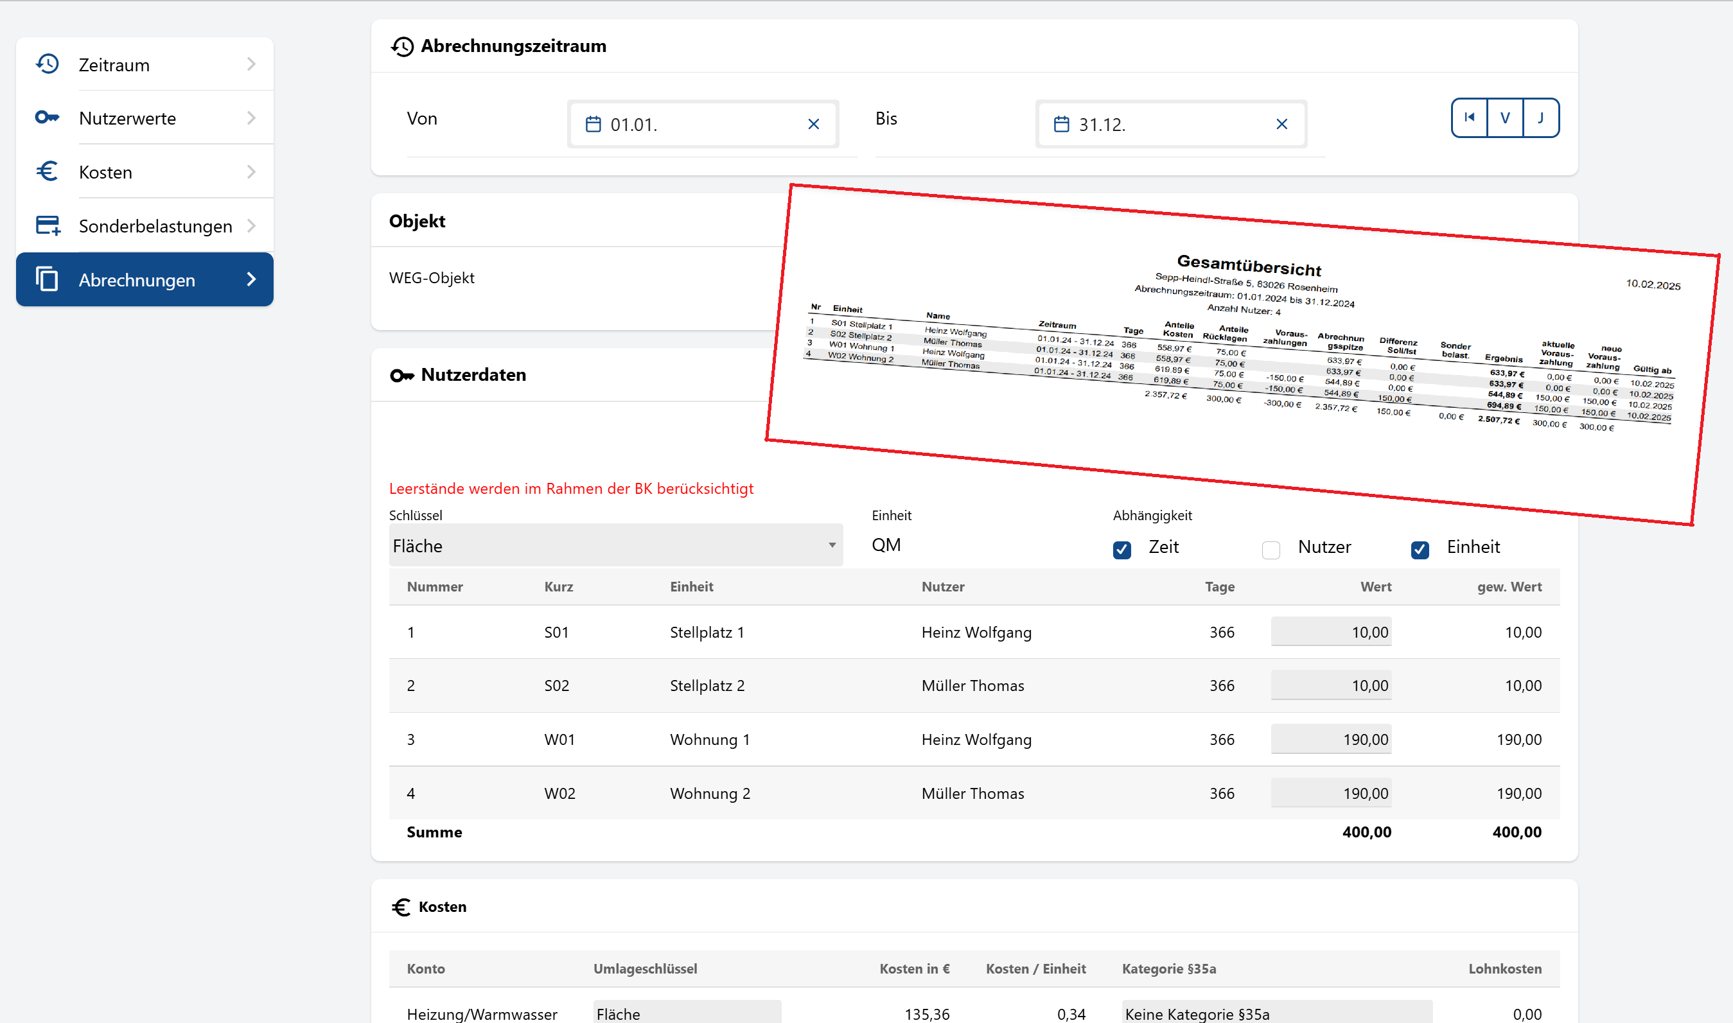
Task: Click the Nutzerdaten key icon
Action: (x=402, y=375)
